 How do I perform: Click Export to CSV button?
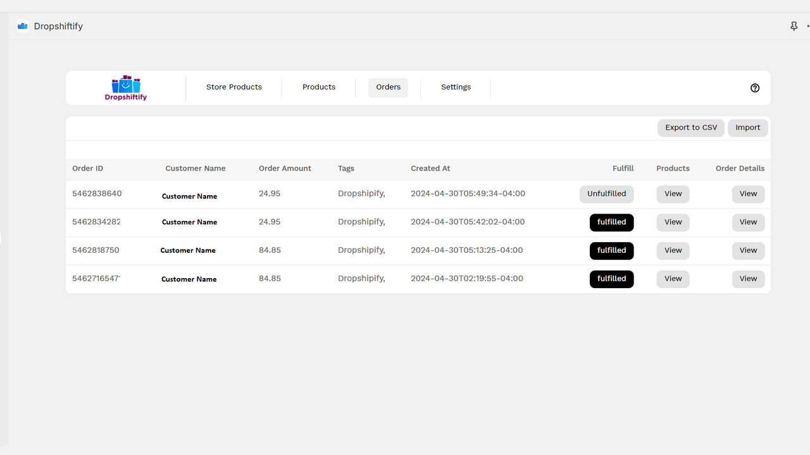[691, 128]
